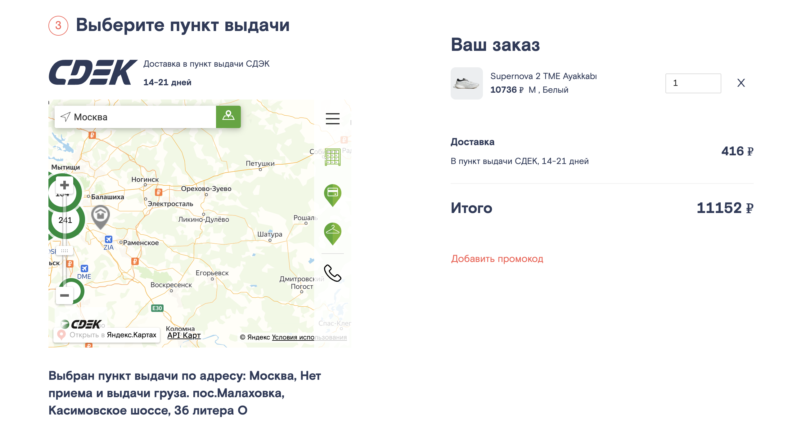Click the quantity input field showing 1

coord(693,83)
